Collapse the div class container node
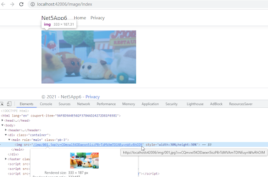Screen dimensions: 268x177 [x=6, y=135]
